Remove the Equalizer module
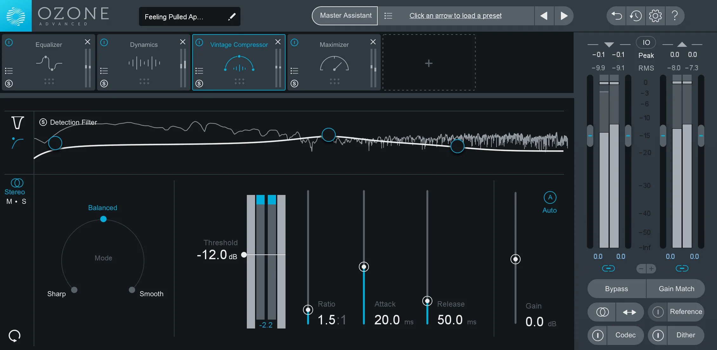 point(88,42)
